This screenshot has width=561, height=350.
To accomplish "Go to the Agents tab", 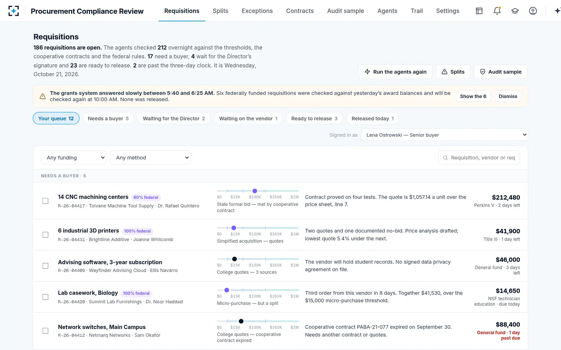I will (x=387, y=11).
